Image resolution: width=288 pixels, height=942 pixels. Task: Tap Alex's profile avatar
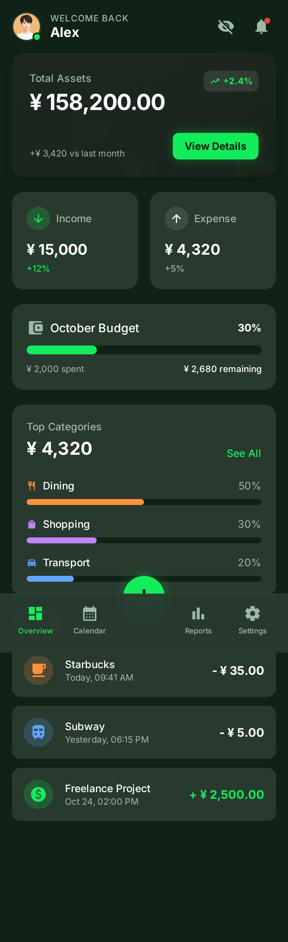pos(27,27)
